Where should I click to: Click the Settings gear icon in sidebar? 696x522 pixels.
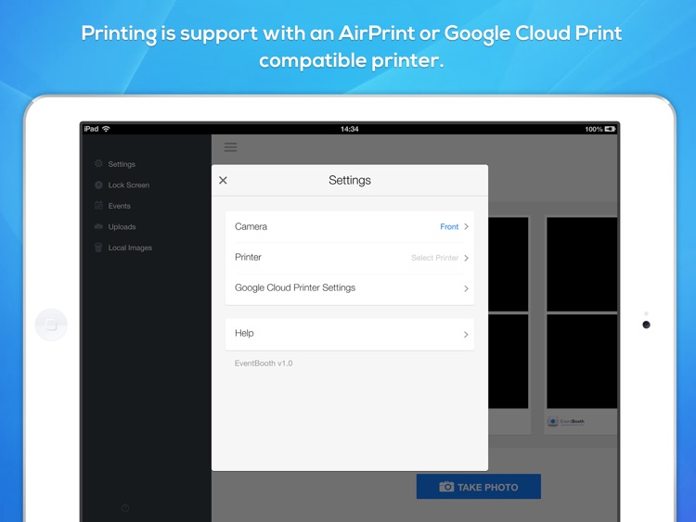(98, 164)
